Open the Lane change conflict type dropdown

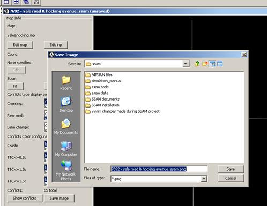click(46, 127)
